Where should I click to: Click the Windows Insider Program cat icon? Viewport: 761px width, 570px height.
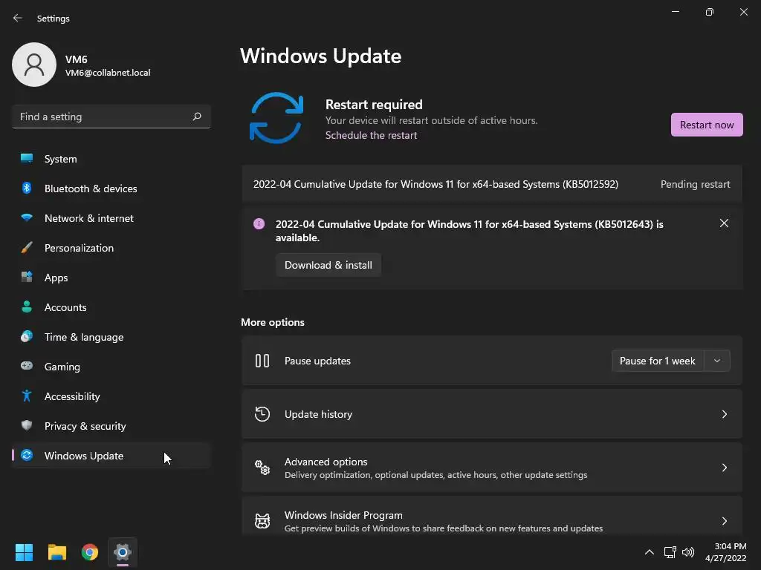[262, 521]
